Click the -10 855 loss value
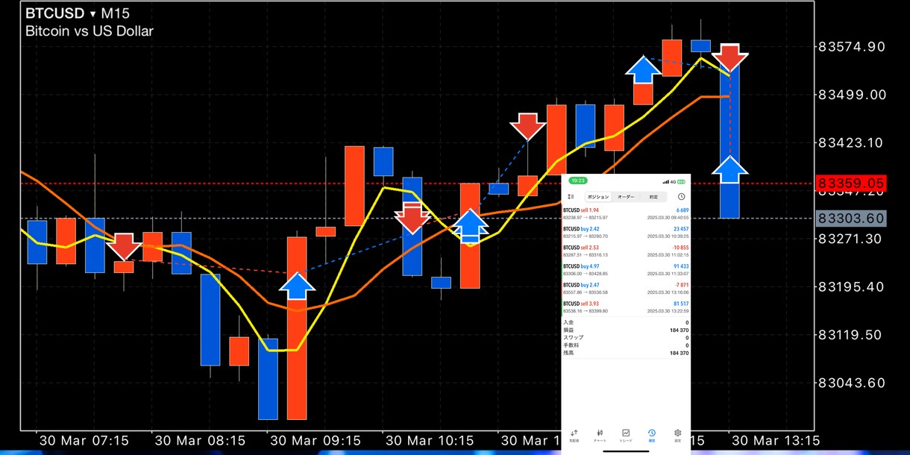The image size is (910, 455). click(680, 248)
